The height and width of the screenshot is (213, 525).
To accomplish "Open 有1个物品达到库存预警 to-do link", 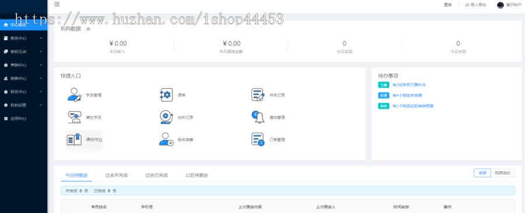I will (413, 106).
